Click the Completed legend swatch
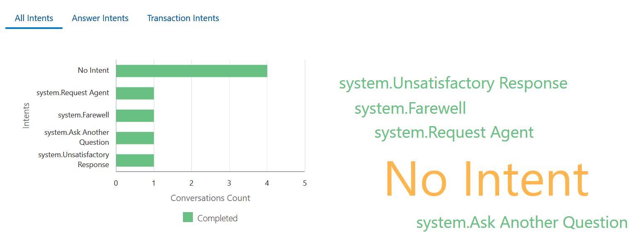The image size is (637, 244). pos(187,218)
